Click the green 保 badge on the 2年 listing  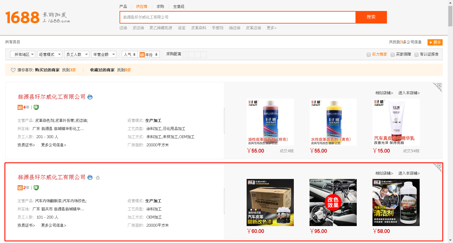pos(36,188)
